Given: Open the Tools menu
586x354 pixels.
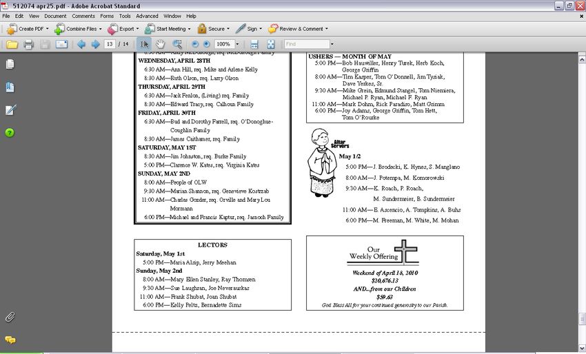Looking at the screenshot, I should [x=125, y=16].
